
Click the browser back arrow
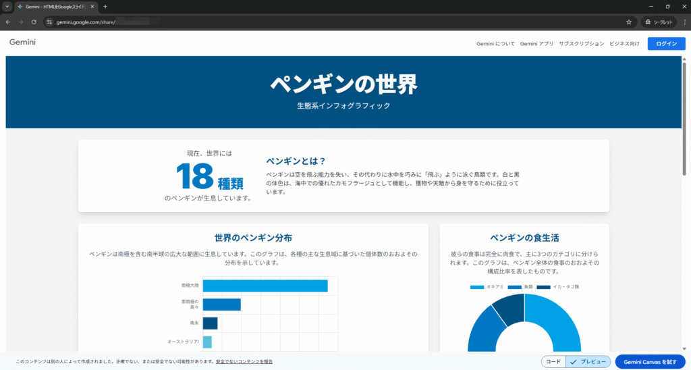tap(7, 22)
